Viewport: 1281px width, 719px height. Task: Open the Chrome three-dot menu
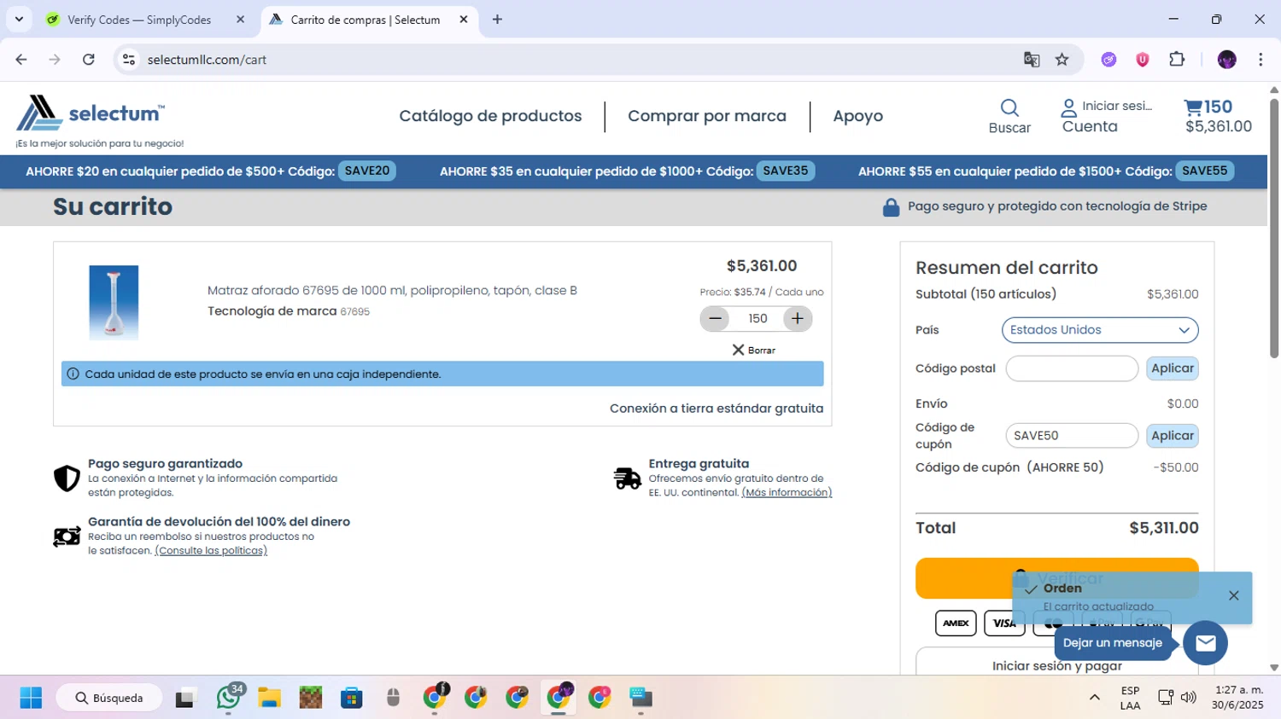click(x=1261, y=59)
